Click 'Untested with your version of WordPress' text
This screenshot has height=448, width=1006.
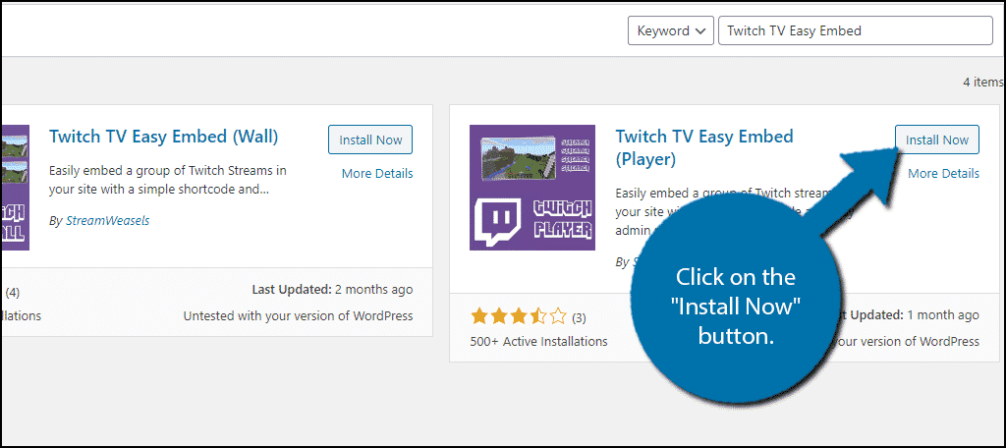(299, 315)
